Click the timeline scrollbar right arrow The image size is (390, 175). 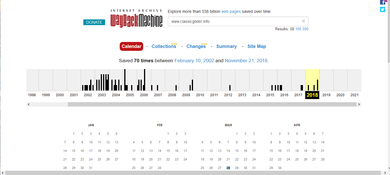[x=359, y=104]
